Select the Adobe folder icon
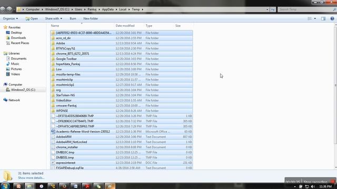Image resolution: width=337 pixels, height=189 pixels. pos(53,43)
